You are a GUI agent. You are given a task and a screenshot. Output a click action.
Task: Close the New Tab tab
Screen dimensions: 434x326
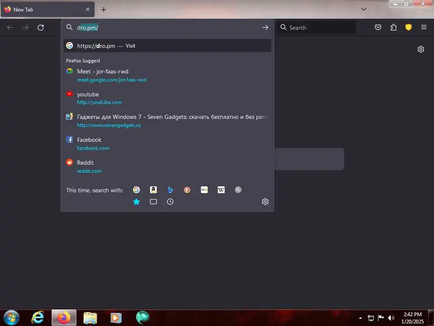point(88,9)
